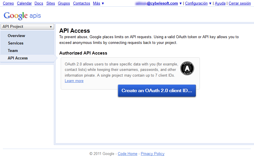Open the account email dropdown arrow
Viewport: 254px width, 159px height.
pos(181,3)
